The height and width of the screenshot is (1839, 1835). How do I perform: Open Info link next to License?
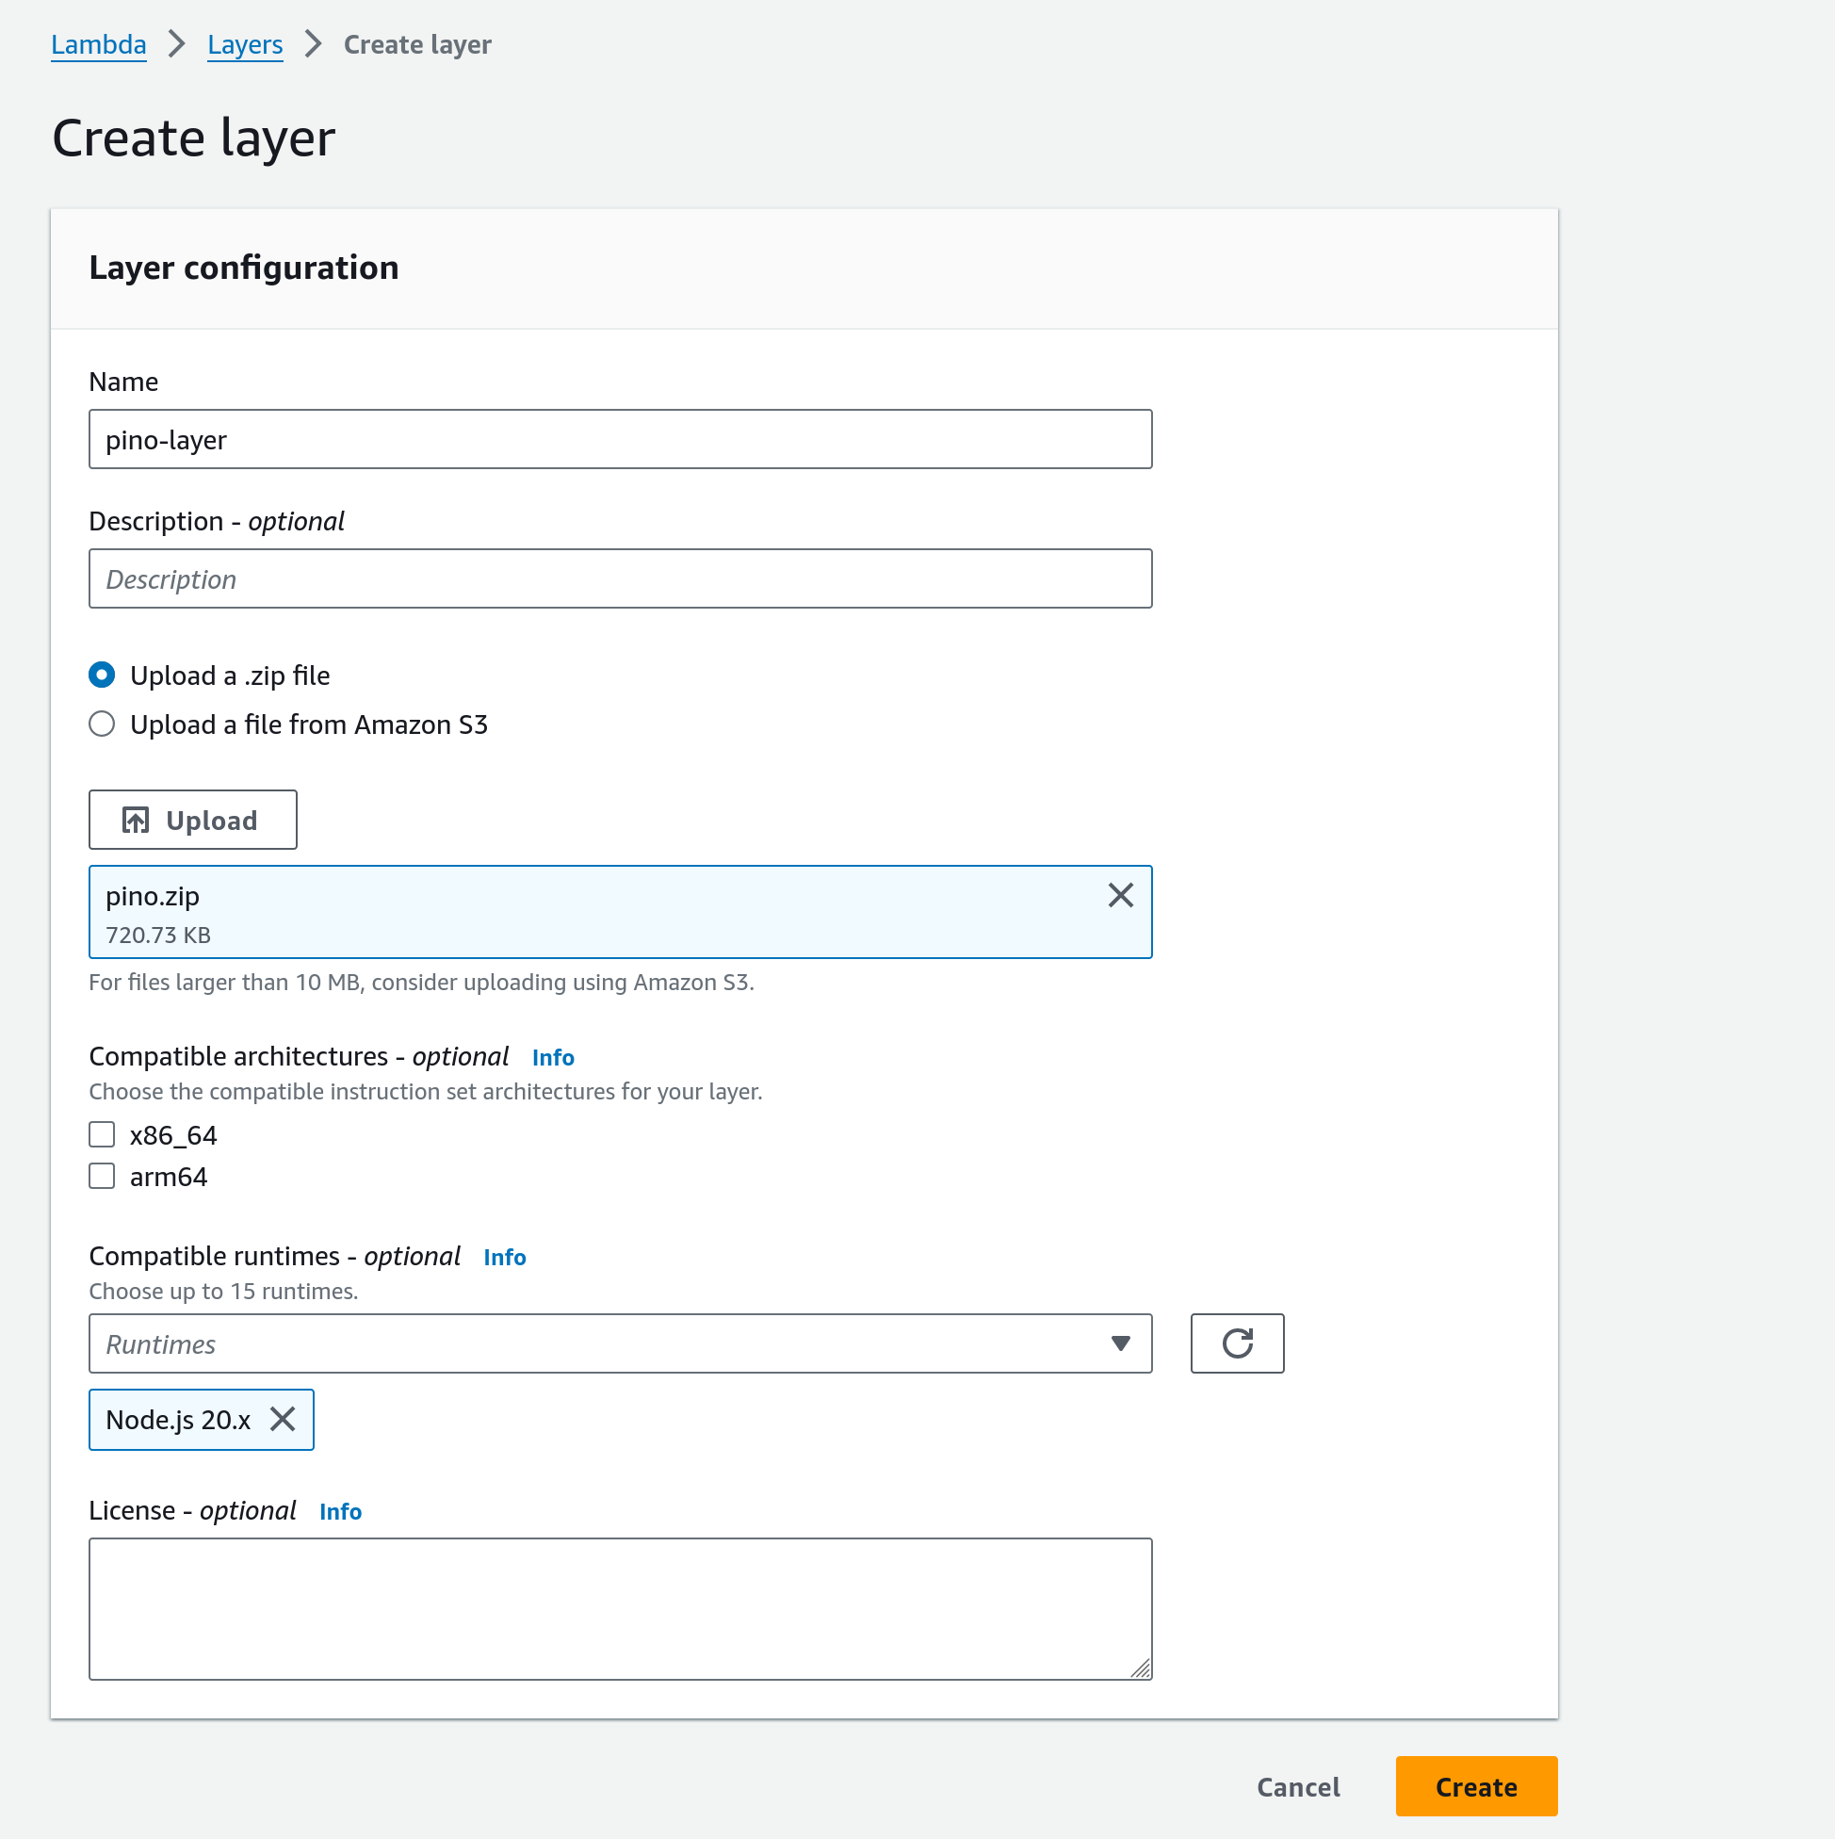340,1511
